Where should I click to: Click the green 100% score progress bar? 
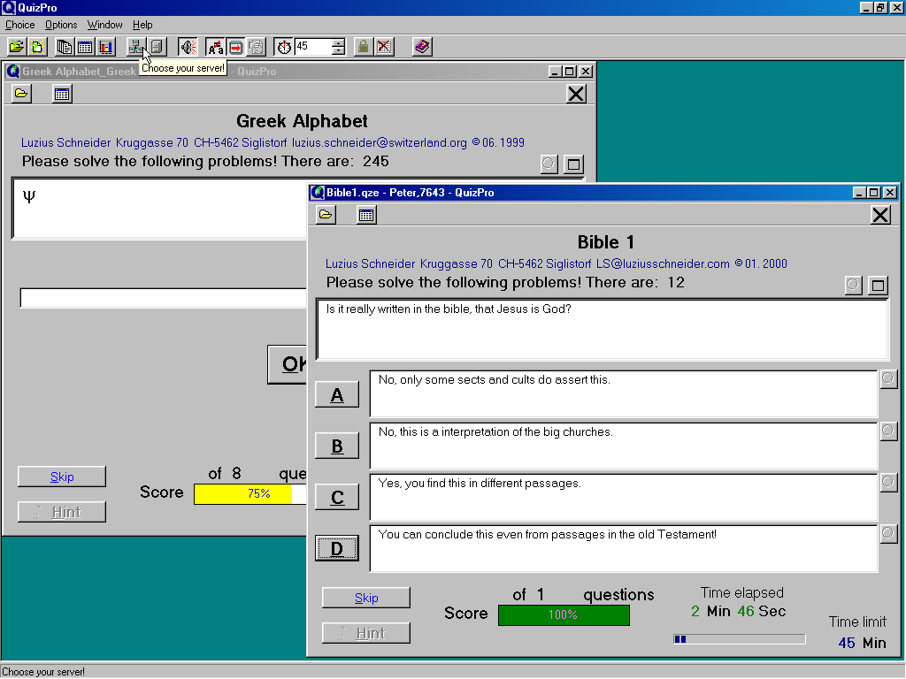(x=564, y=614)
